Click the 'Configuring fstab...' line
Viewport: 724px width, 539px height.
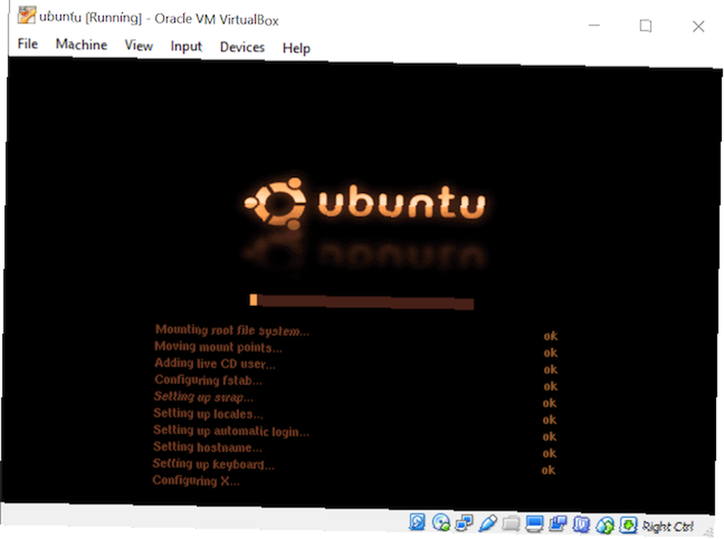click(209, 381)
